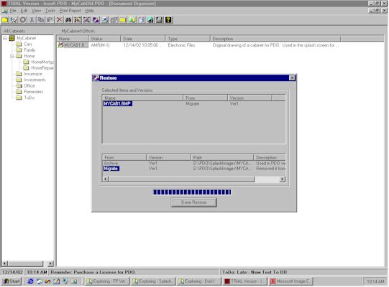Click the 'Reminder: Purchase a License' status text
Image resolution: width=389 pixels, height=287 pixels.
pyautogui.click(x=93, y=272)
